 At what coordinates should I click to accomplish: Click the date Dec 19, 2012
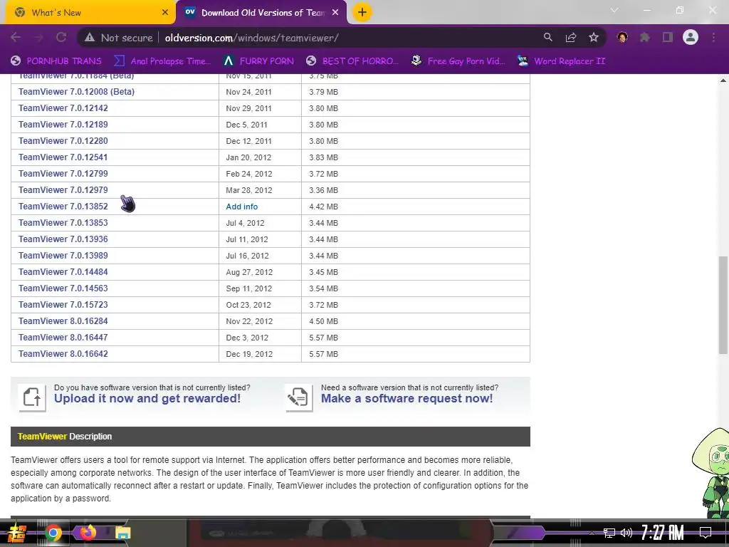tap(249, 354)
